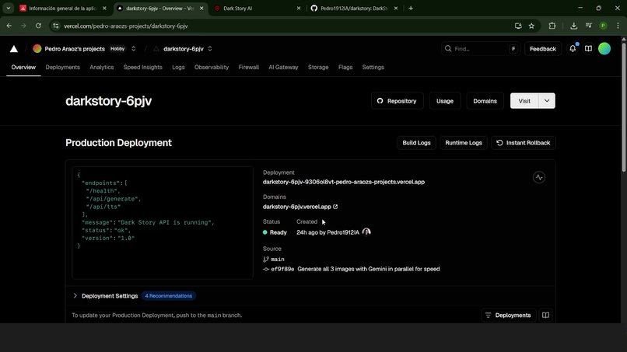This screenshot has width=627, height=352.
Task: Open the Visit button dropdown arrow
Action: (x=547, y=101)
